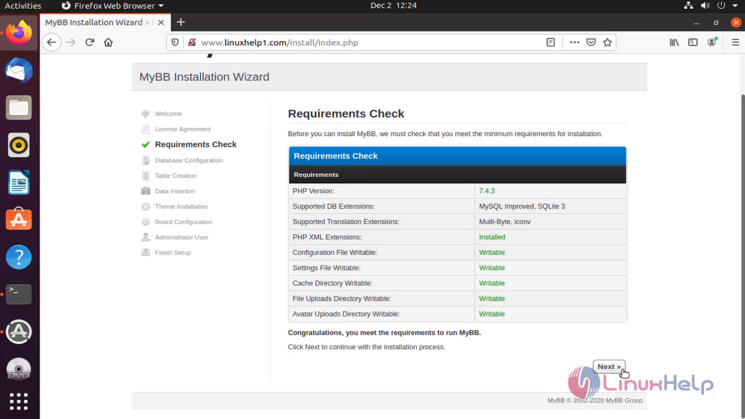Click the 'Multi-Byte, iconv' value
745x419 pixels.
(505, 222)
